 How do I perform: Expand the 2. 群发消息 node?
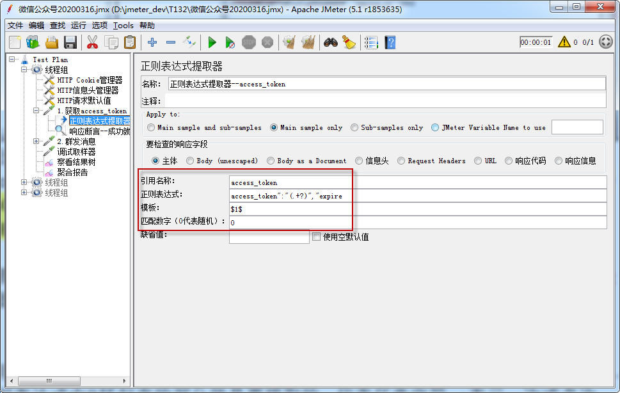pyautogui.click(x=36, y=141)
